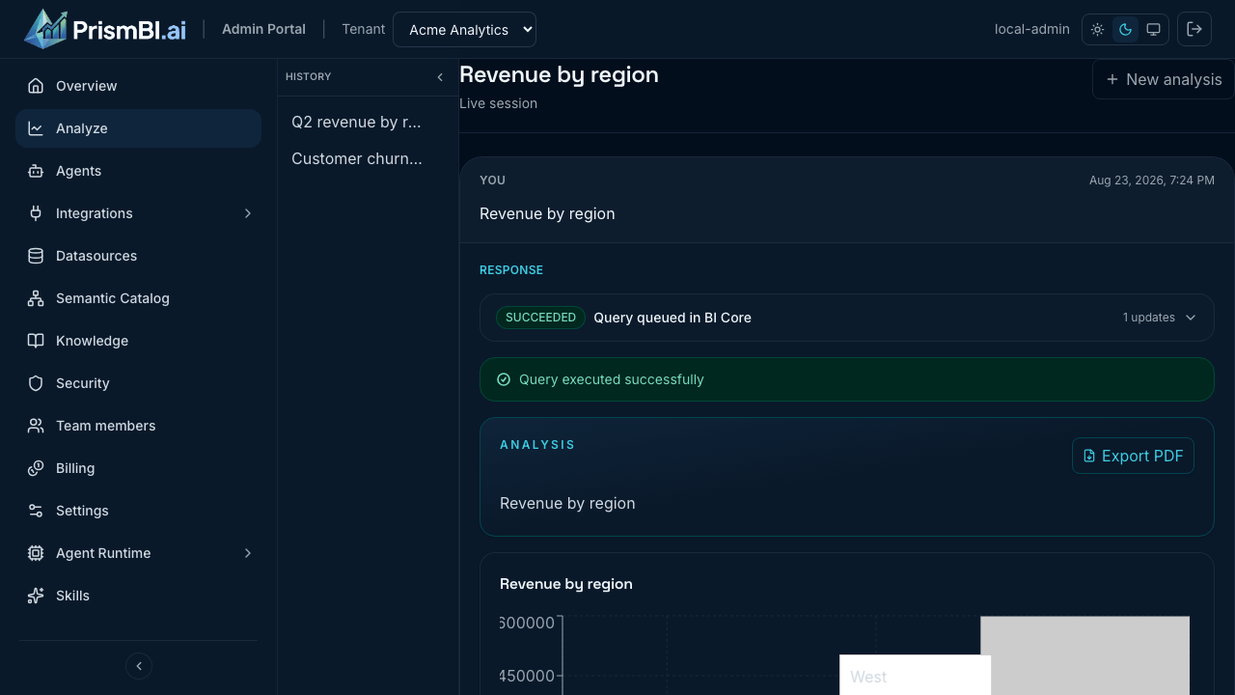Viewport: 1235px width, 695px height.
Task: Click the Semantic Catalog hierarchy icon
Action: [x=36, y=298]
